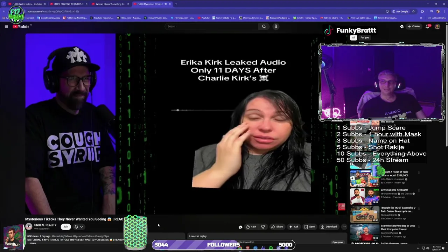Click the Share button
Screen dimensions: 448x252
277,226
